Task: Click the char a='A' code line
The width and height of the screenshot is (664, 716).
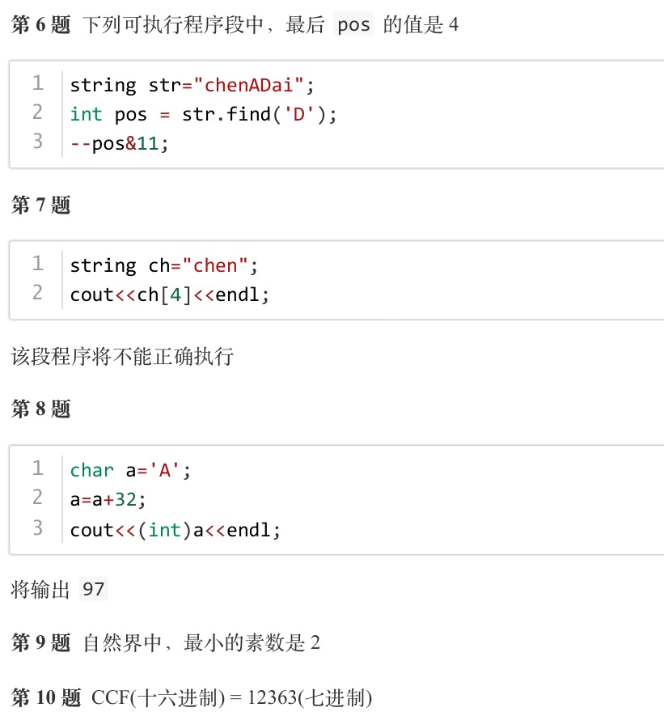Action: click(130, 470)
